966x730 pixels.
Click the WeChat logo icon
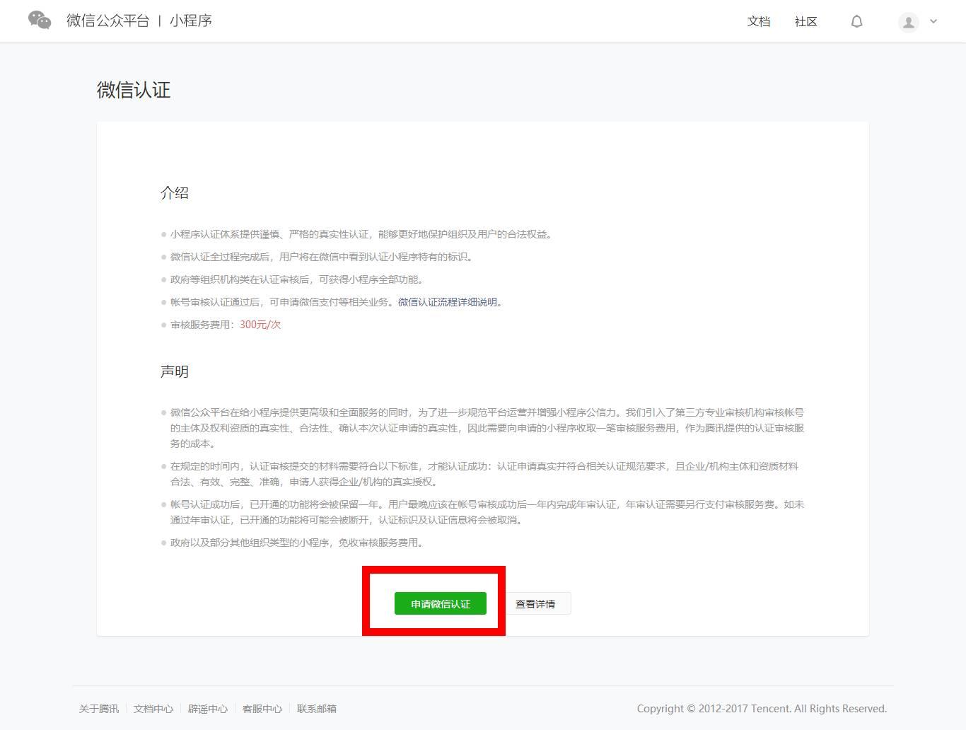click(40, 21)
